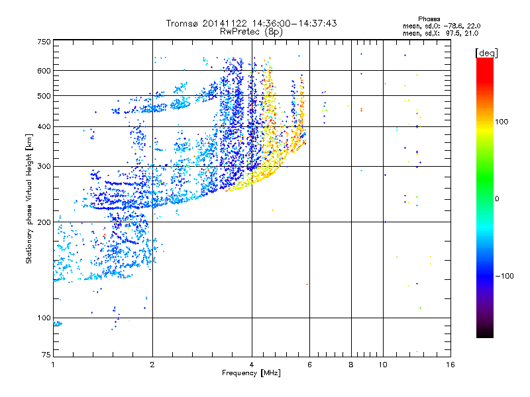
Task: Click the plot title 'Tromsø 20141122 14:36:00-14:37:43'
Action: [x=251, y=23]
